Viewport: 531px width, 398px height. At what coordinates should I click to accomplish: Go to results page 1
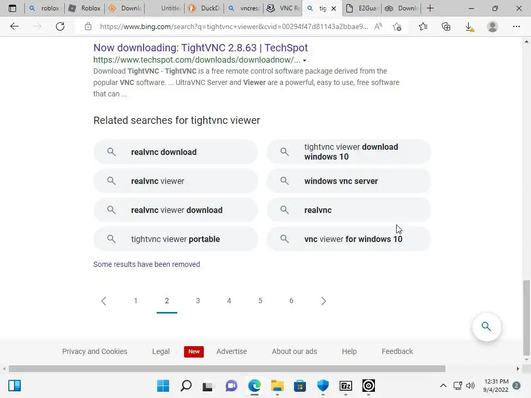[x=135, y=301]
